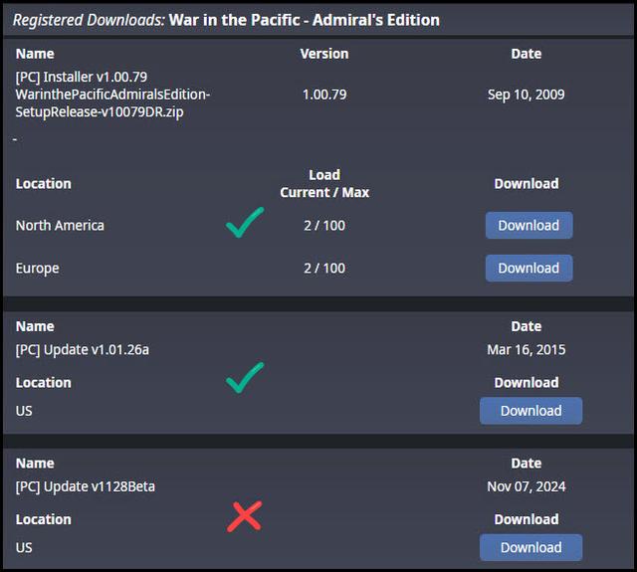Select the Europe location label
This screenshot has height=572, width=637.
click(x=38, y=269)
